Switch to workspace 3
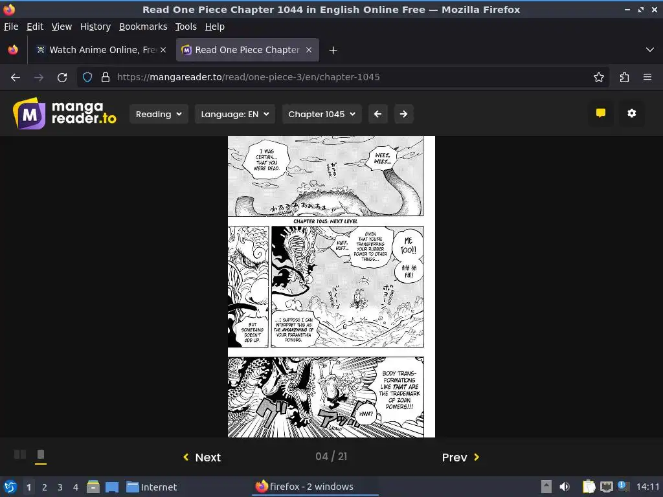663x497 pixels. click(x=60, y=487)
